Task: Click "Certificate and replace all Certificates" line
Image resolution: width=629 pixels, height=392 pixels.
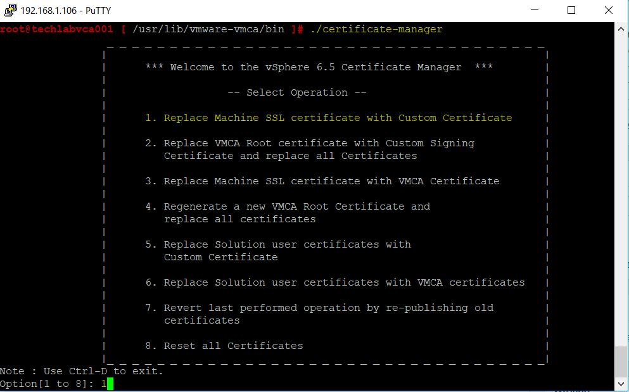Action: click(x=291, y=156)
